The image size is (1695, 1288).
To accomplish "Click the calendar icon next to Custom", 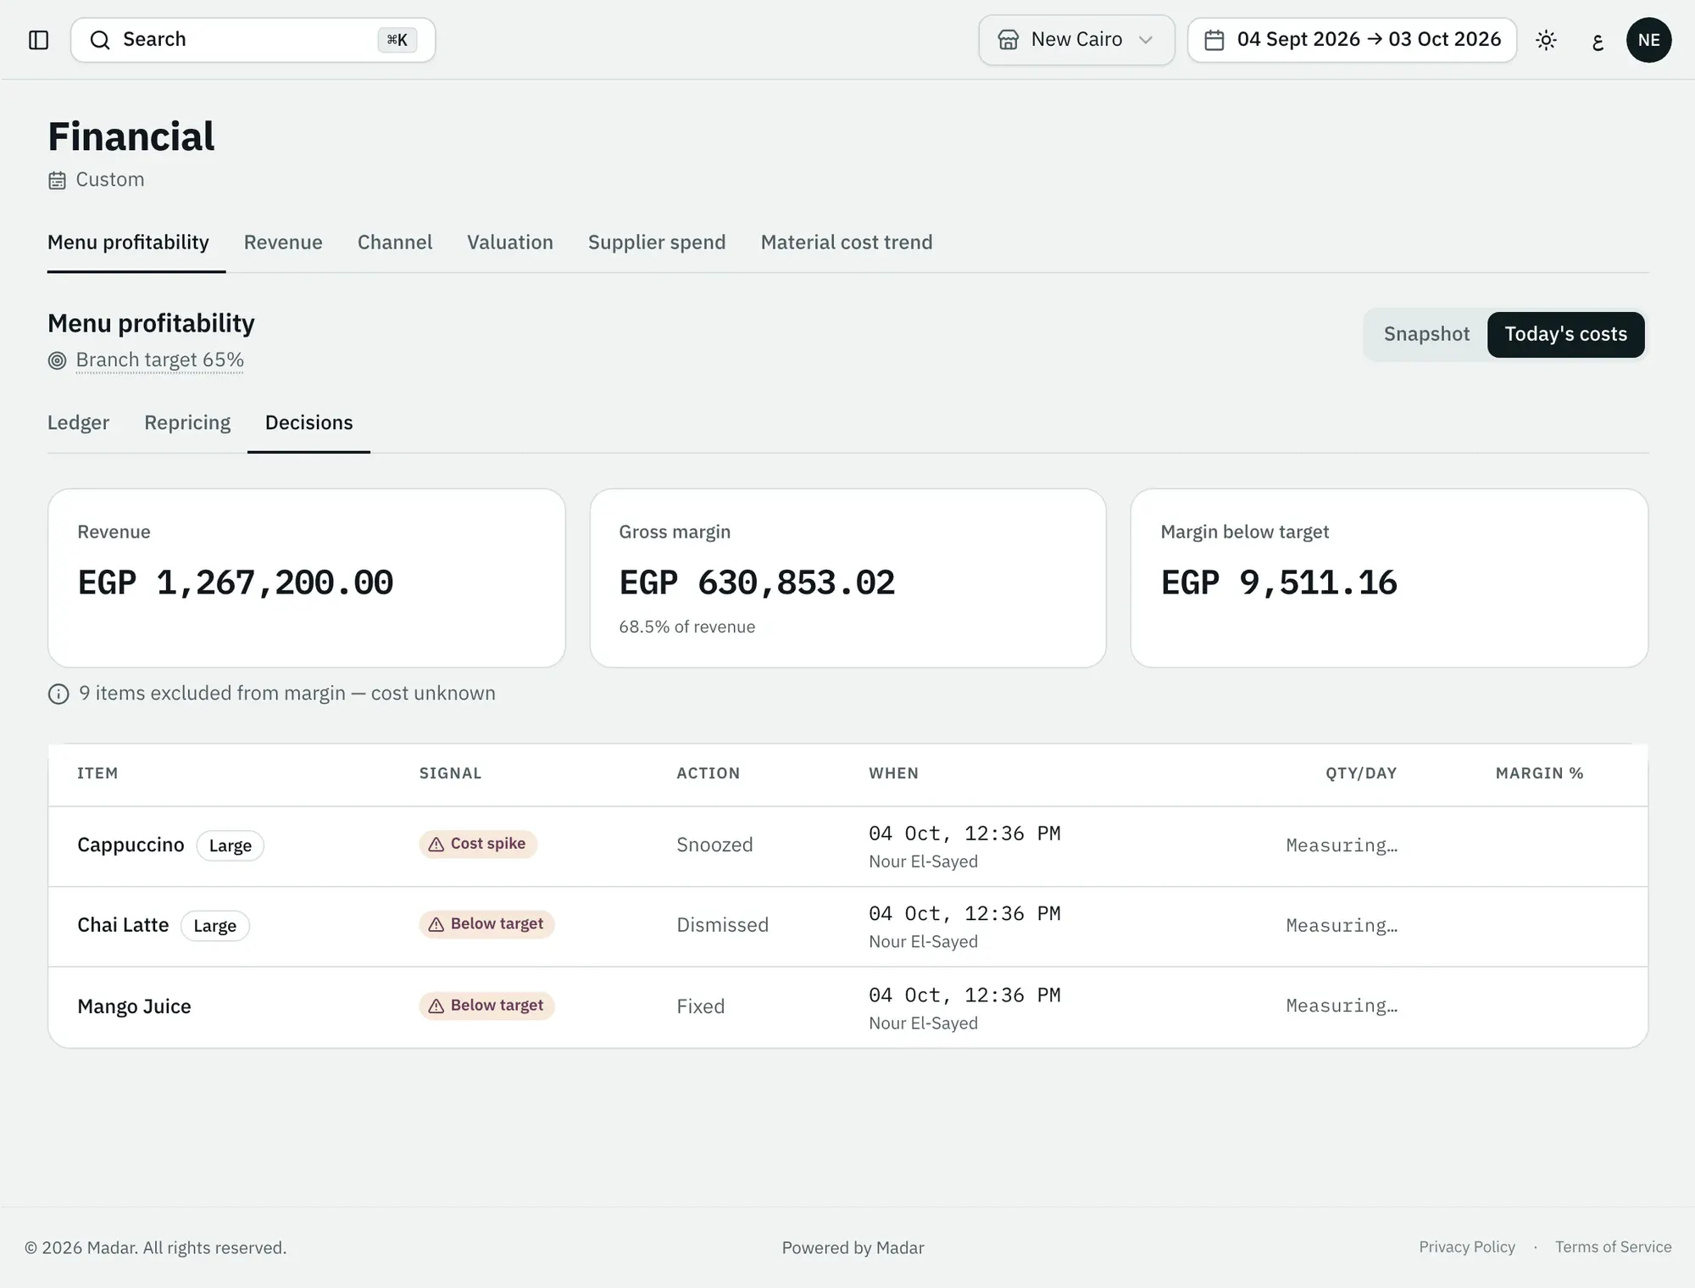I will 57,181.
